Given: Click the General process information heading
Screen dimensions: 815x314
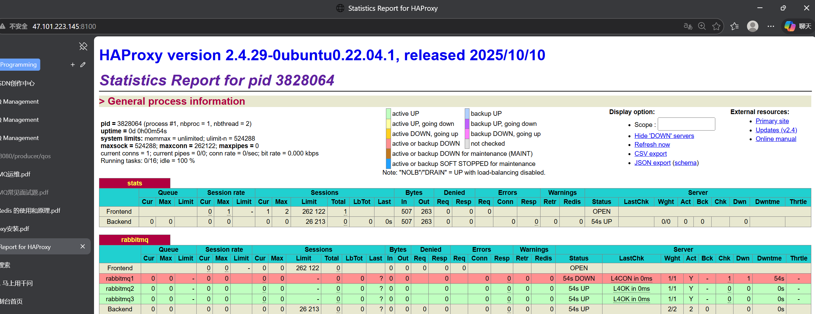Looking at the screenshot, I should pos(176,101).
